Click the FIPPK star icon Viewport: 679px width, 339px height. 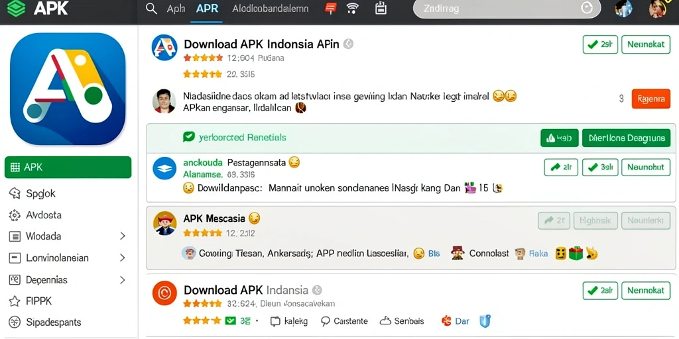(15, 301)
